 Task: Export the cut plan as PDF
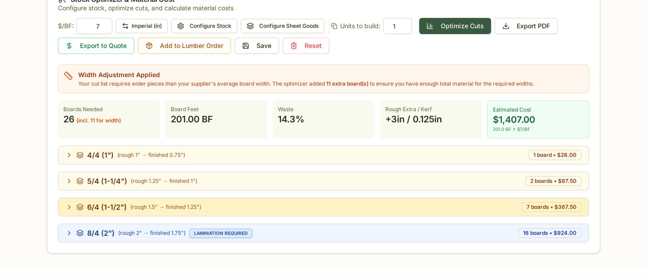[526, 26]
